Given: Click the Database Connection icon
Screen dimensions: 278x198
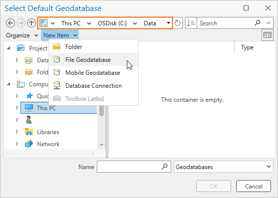Looking at the screenshot, I should (x=57, y=85).
